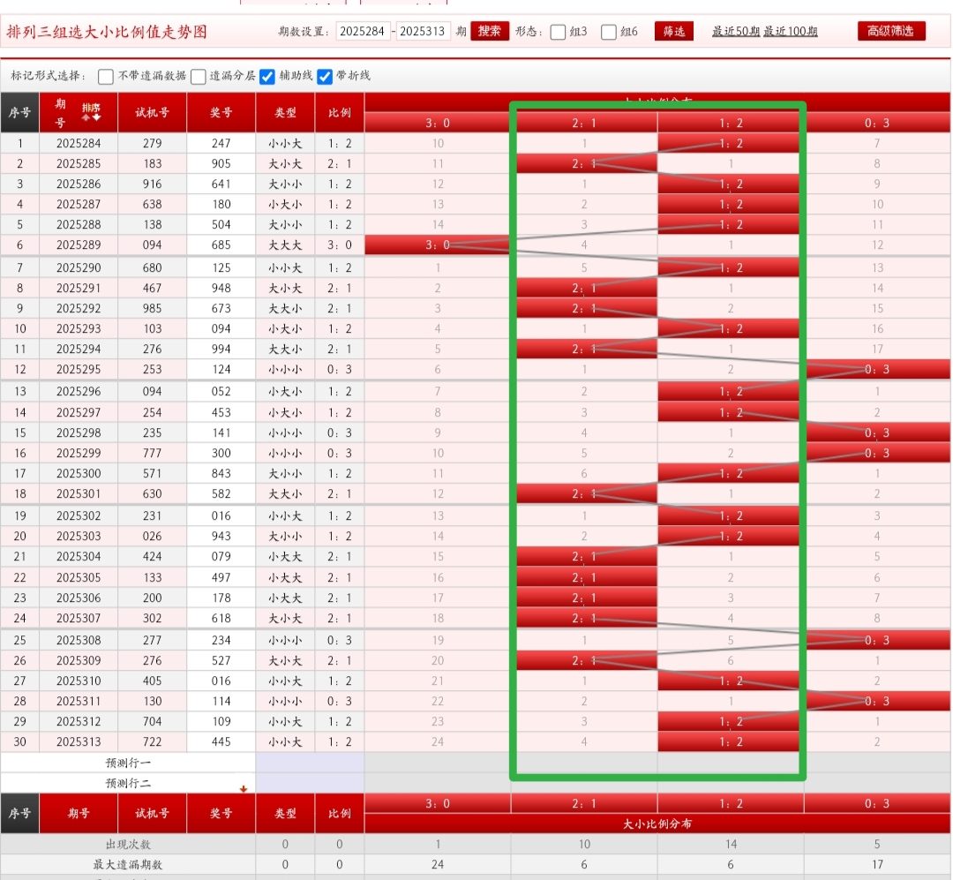Click the 0:3 column header at top
The height and width of the screenshot is (880, 953).
[x=879, y=124]
